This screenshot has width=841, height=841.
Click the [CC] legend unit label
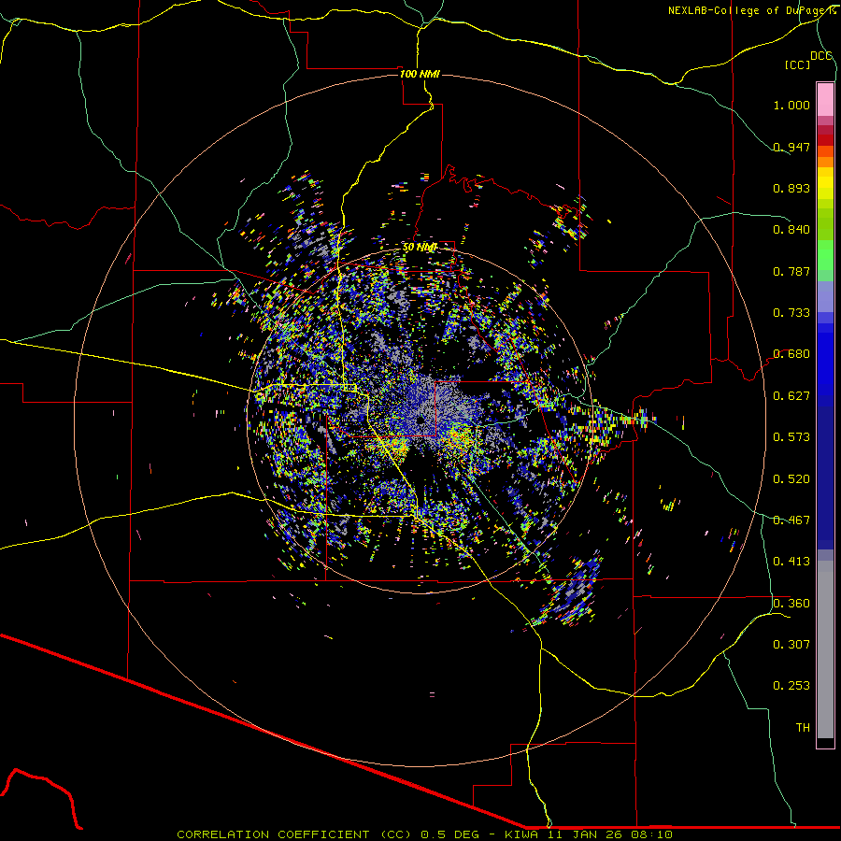(798, 64)
